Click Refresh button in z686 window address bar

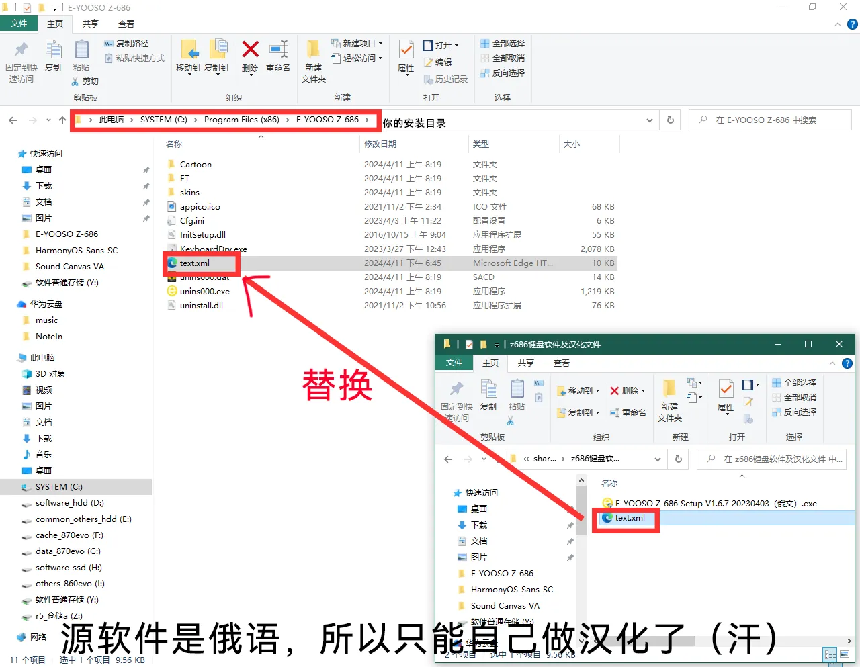point(679,459)
